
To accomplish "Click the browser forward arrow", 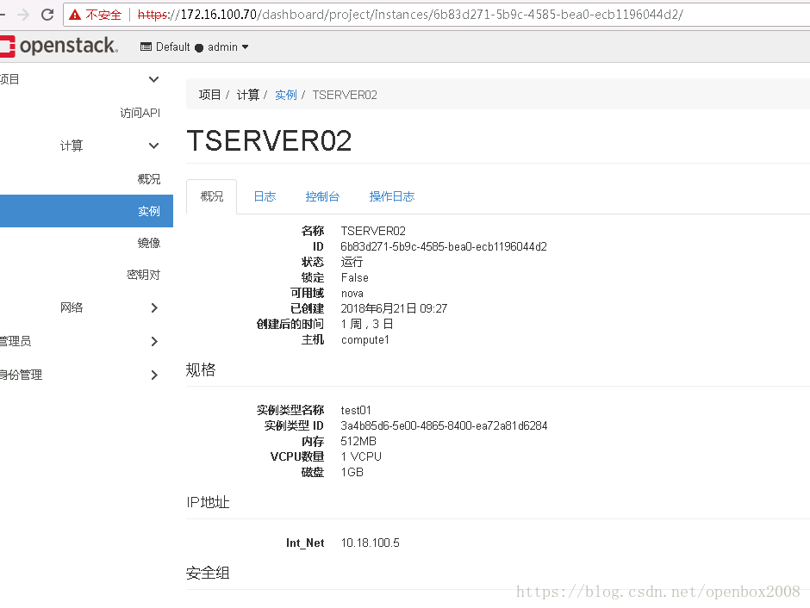I will [23, 15].
